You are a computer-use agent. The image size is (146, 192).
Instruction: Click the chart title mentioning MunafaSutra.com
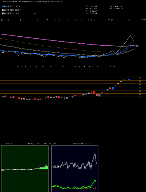coord(32,2)
